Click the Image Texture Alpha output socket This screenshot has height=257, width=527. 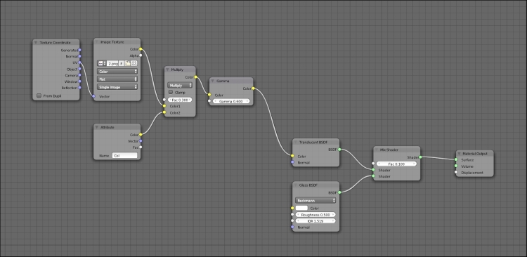141,55
